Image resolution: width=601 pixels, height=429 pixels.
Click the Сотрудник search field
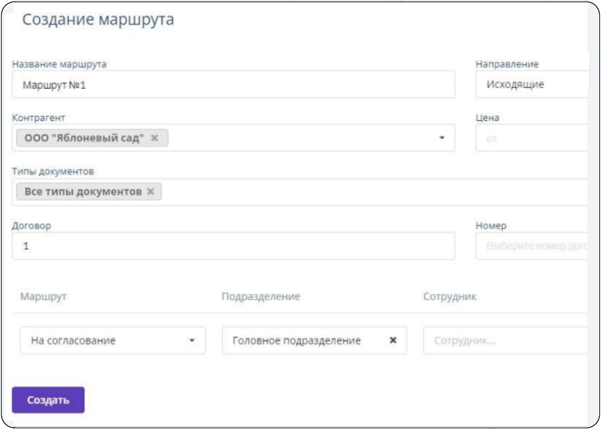[x=506, y=340]
